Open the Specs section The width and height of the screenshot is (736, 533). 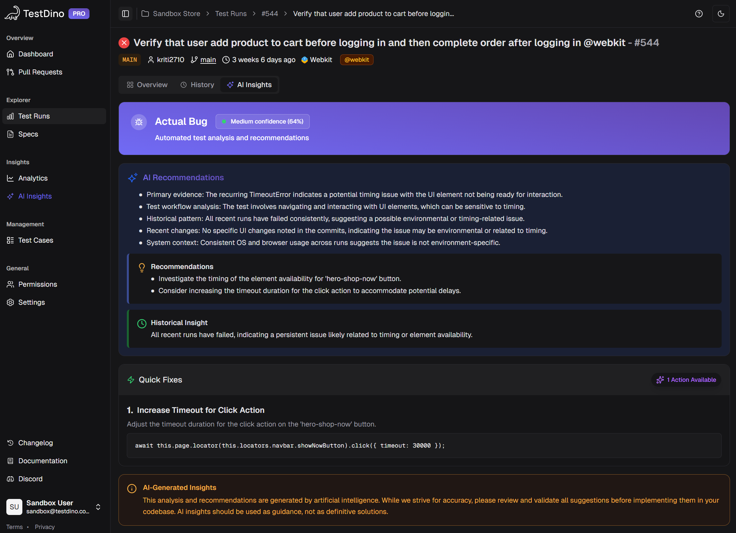click(28, 134)
